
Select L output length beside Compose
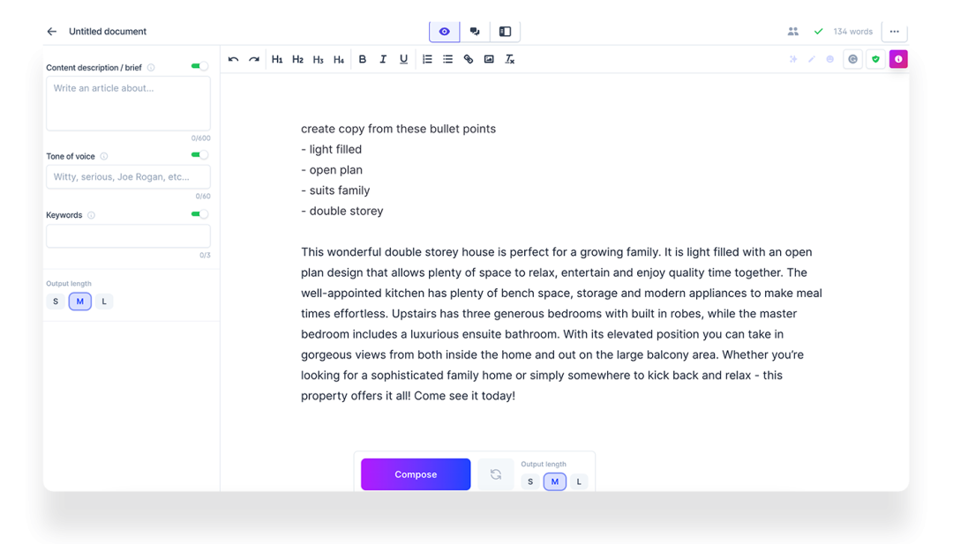(579, 481)
